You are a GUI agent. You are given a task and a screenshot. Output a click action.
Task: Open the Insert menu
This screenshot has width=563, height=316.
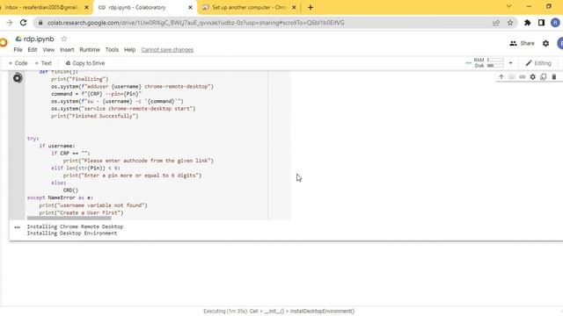[67, 50]
